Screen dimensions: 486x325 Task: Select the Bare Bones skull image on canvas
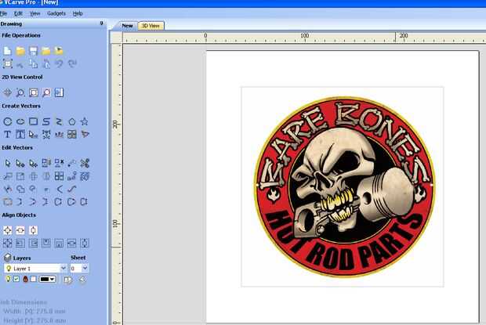tap(344, 187)
